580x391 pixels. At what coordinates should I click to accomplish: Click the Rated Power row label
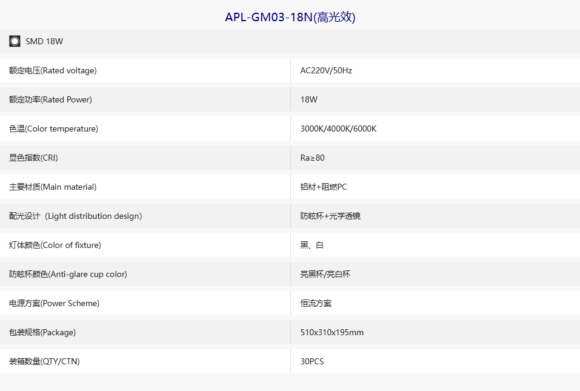click(x=51, y=99)
